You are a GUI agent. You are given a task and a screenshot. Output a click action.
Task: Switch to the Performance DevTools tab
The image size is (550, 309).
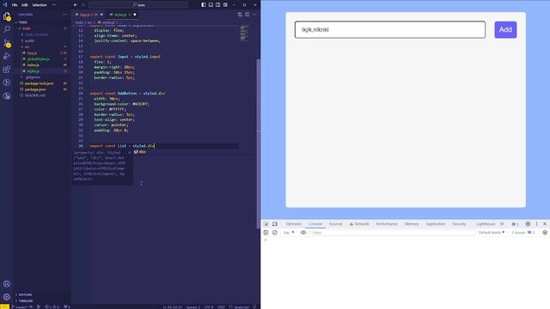click(x=387, y=224)
